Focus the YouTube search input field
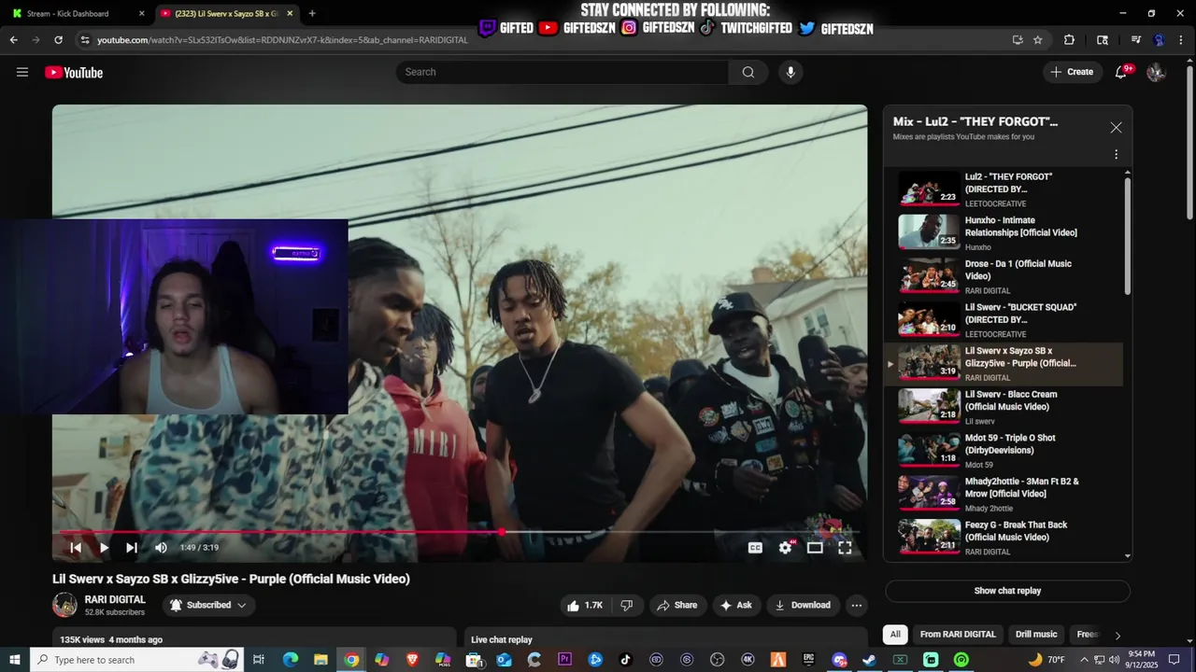 562,72
